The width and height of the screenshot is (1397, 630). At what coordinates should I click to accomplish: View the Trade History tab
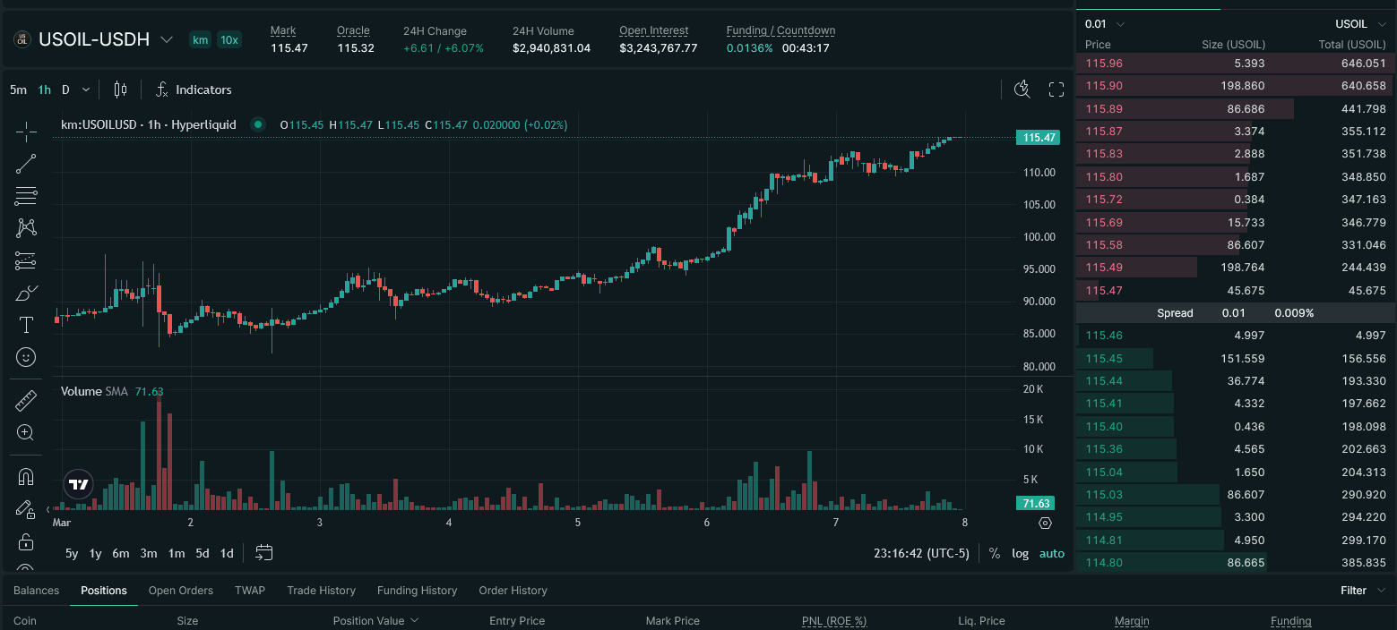(321, 591)
